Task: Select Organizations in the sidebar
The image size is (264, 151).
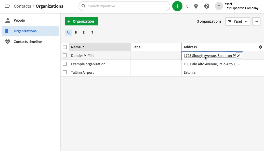Action: pyautogui.click(x=30, y=31)
